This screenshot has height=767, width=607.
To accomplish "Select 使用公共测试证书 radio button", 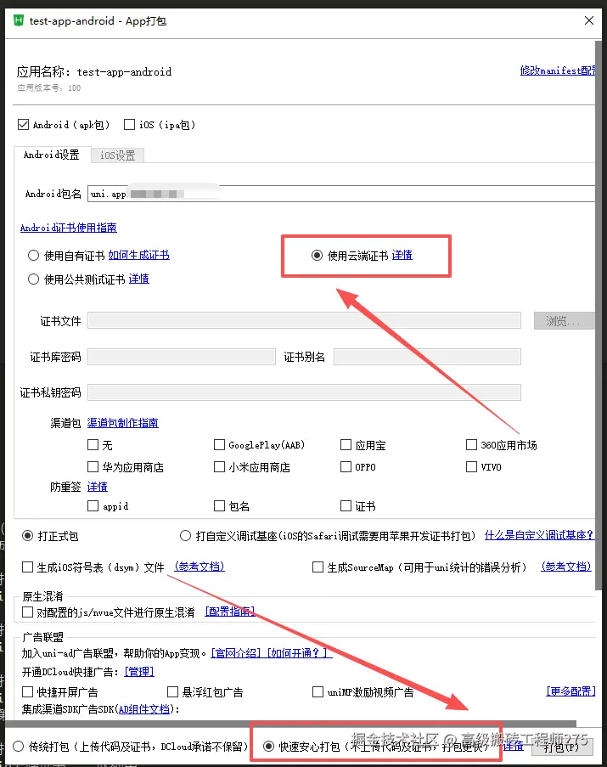I will (33, 279).
